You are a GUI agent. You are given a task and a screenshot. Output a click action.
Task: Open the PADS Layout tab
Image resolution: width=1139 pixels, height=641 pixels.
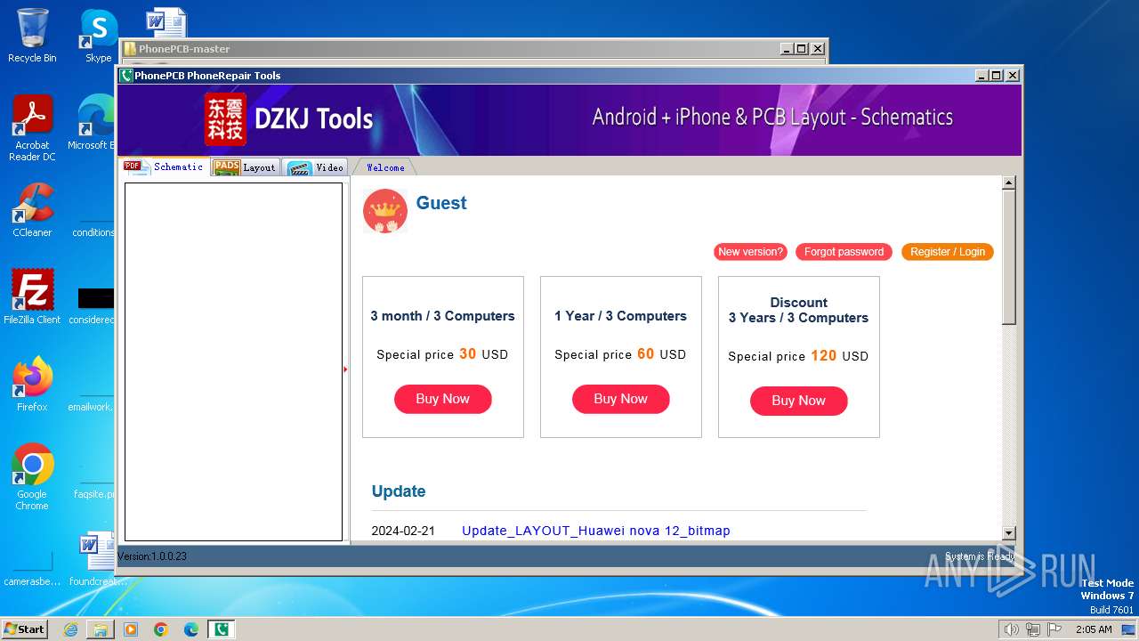[x=246, y=167]
